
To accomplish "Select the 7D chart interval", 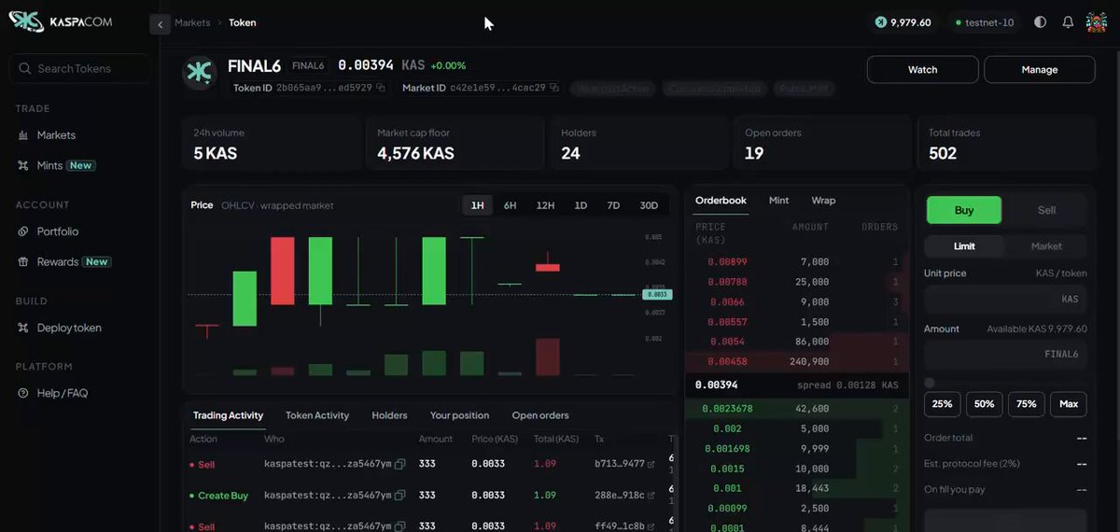I will (613, 205).
